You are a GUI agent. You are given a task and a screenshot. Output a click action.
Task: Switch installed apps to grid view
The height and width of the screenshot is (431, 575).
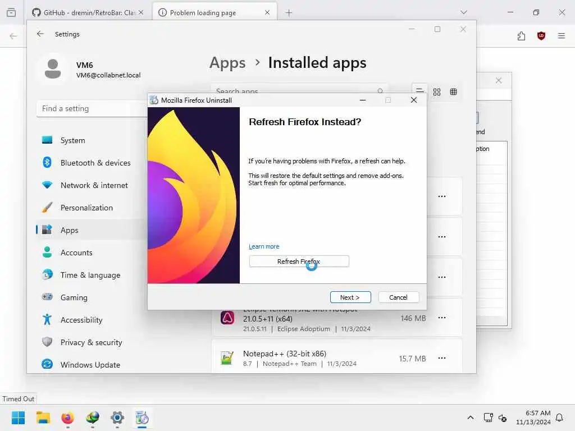point(436,91)
